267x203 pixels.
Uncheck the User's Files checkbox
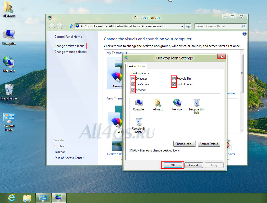coord(133,84)
